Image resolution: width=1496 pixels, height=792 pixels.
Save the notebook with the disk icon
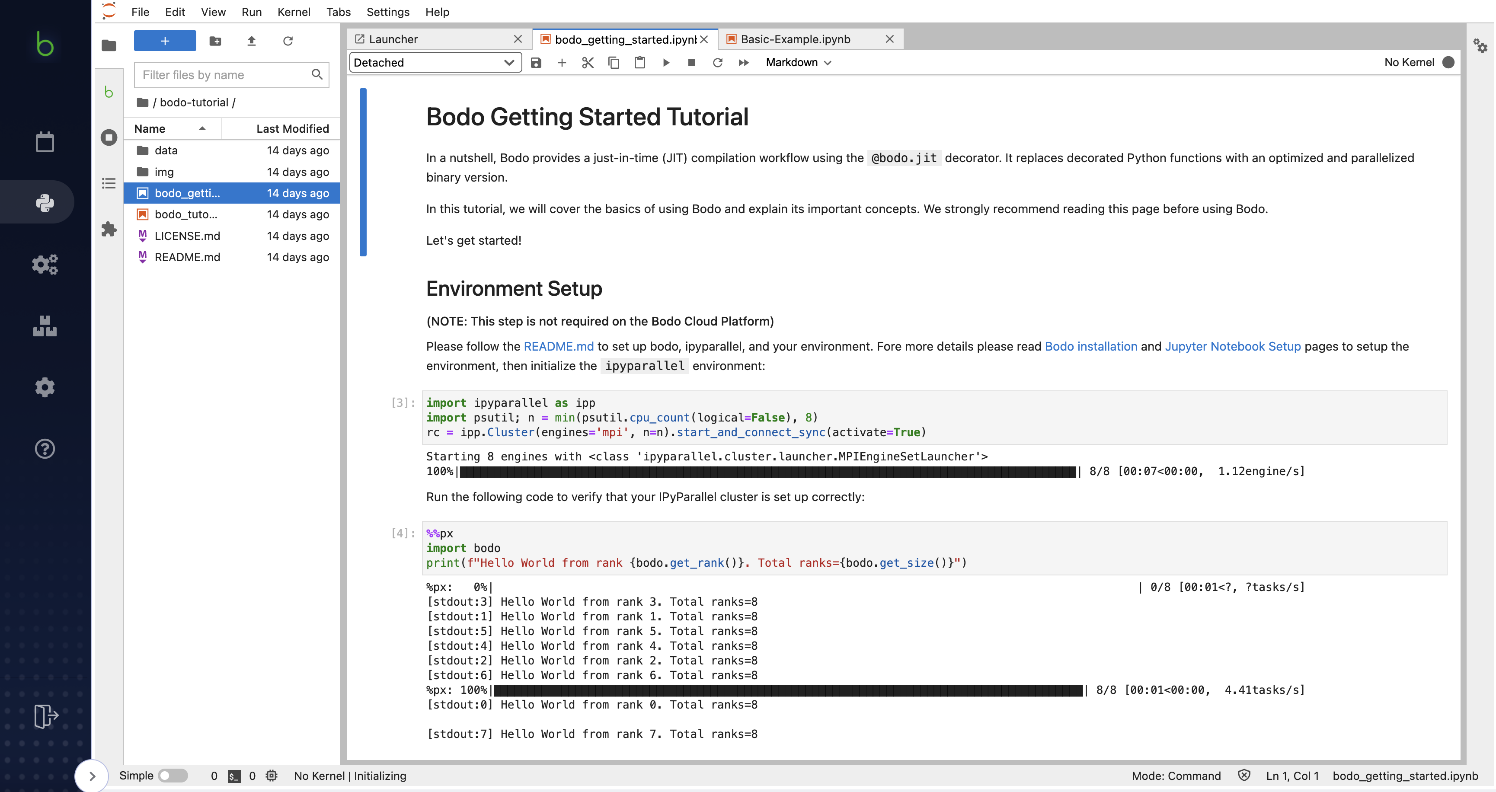point(535,62)
